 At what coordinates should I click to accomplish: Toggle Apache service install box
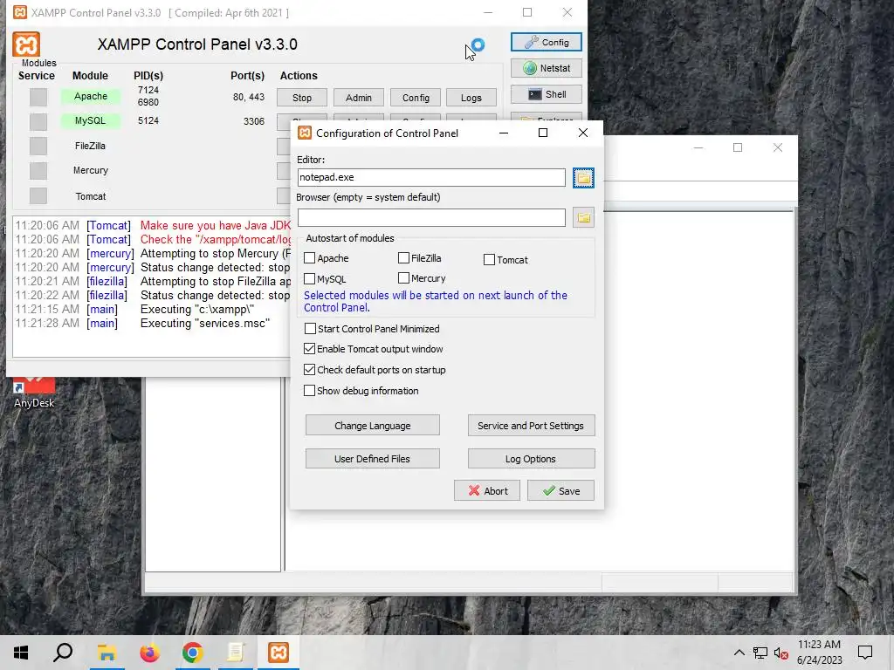click(x=38, y=97)
